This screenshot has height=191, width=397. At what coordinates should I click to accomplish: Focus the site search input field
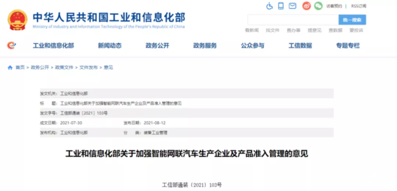click(293, 20)
